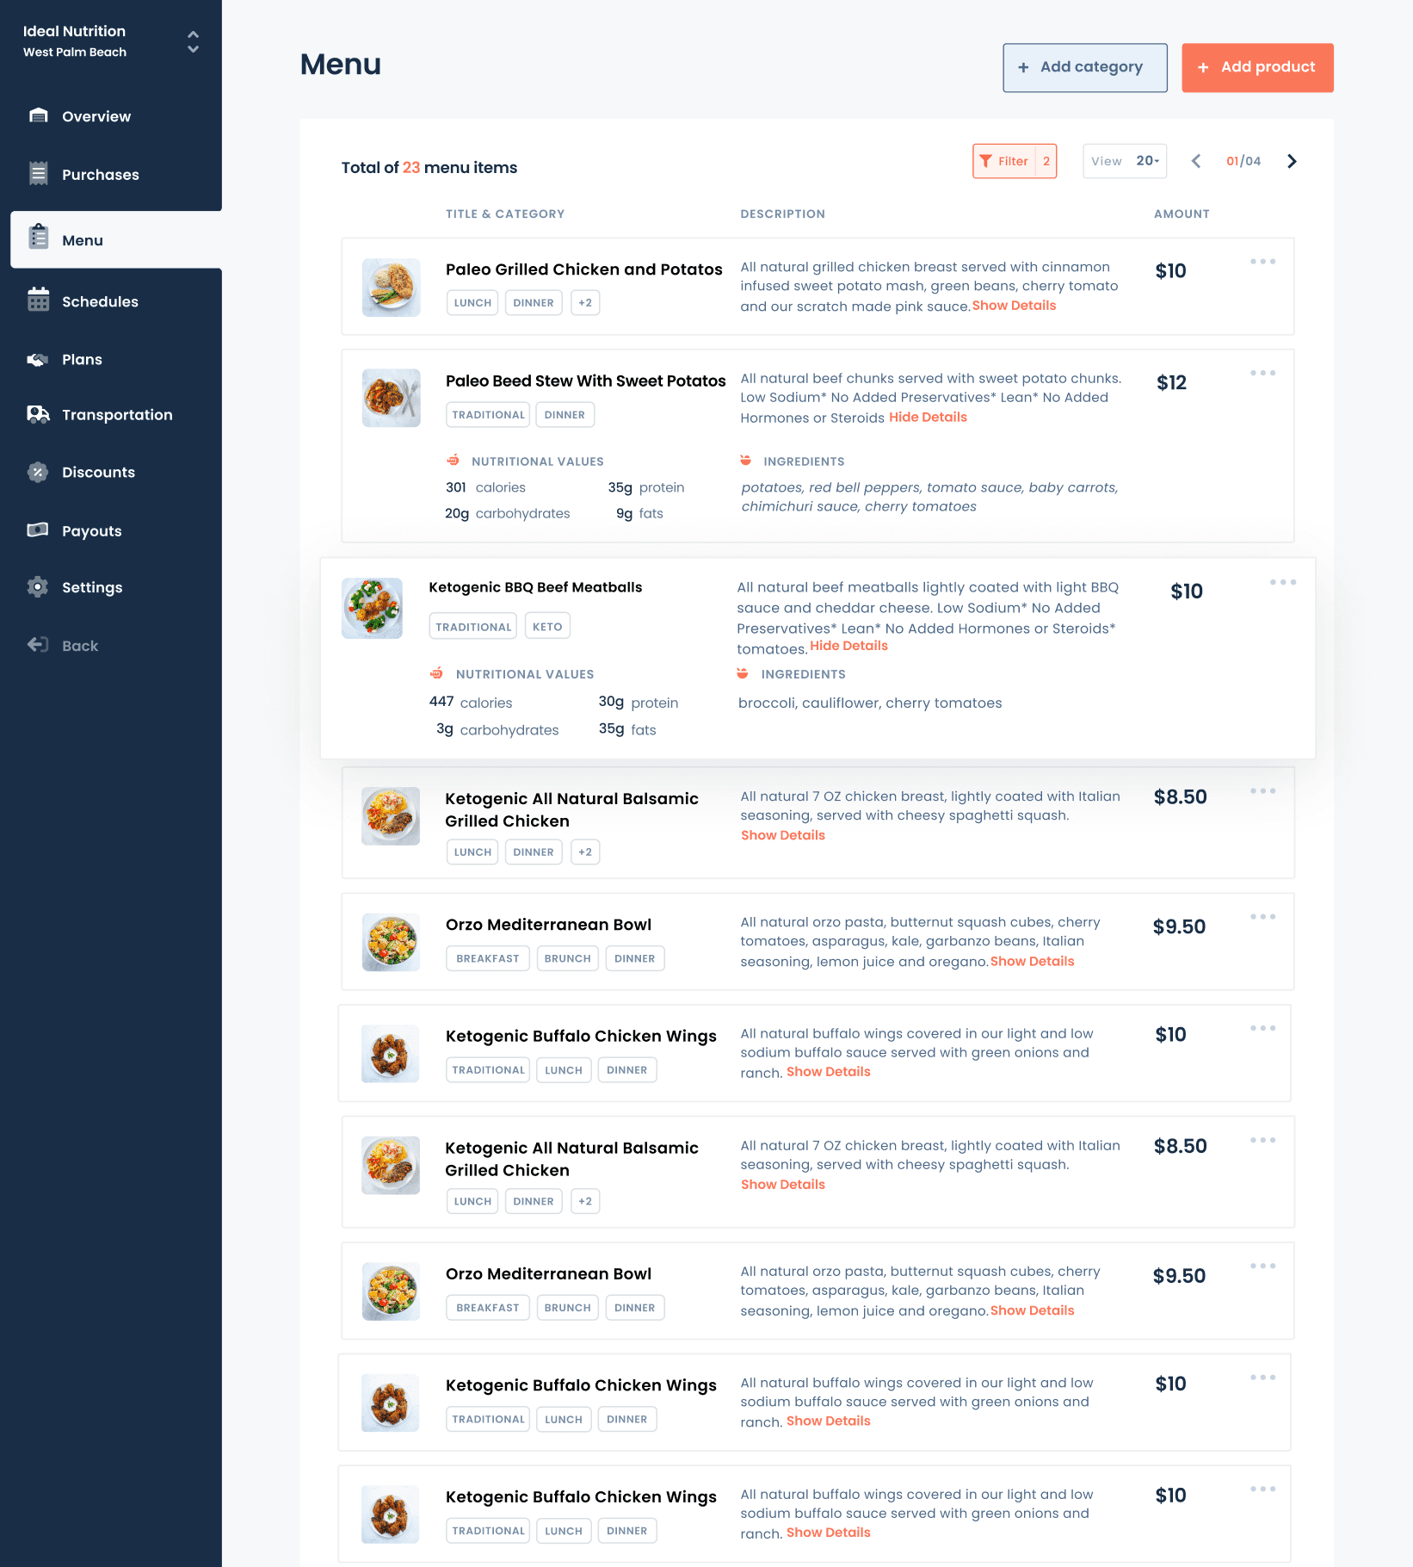The height and width of the screenshot is (1567, 1413).
Task: Click the Payouts cash icon
Action: (x=38, y=530)
